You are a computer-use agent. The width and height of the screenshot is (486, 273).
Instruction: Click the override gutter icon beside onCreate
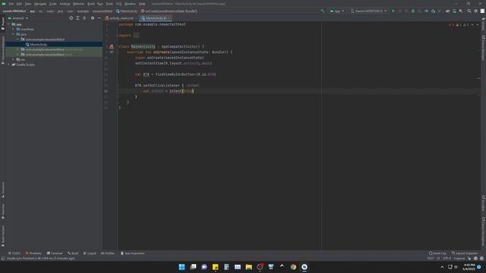click(x=112, y=52)
